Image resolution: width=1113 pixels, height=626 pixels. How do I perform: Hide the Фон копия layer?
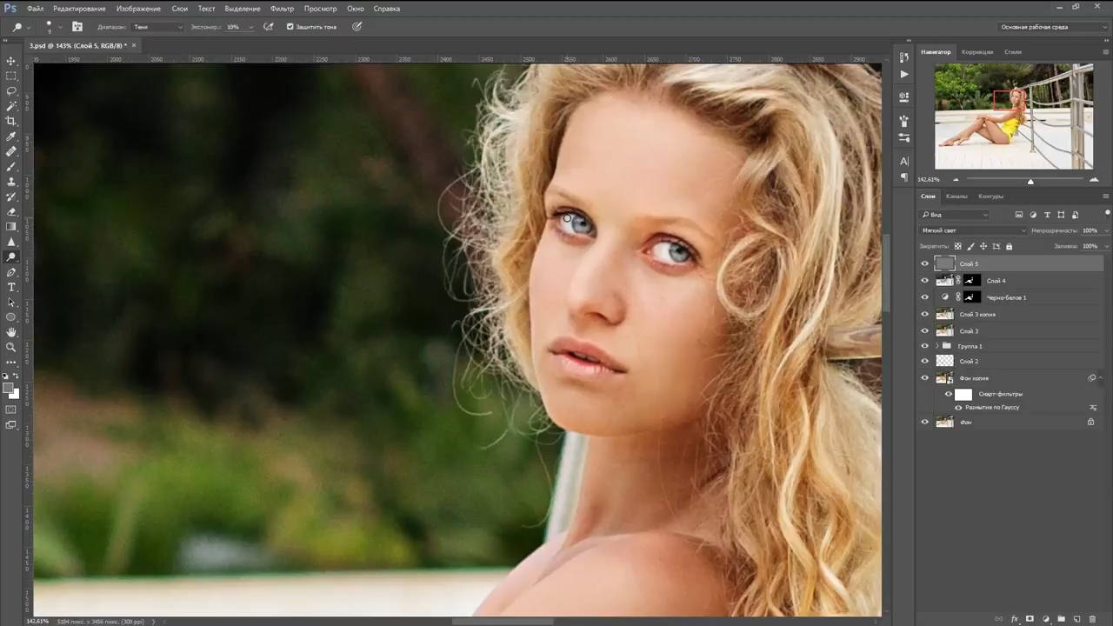click(x=924, y=378)
